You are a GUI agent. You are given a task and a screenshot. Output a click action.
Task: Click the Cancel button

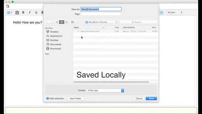pyautogui.click(x=139, y=98)
